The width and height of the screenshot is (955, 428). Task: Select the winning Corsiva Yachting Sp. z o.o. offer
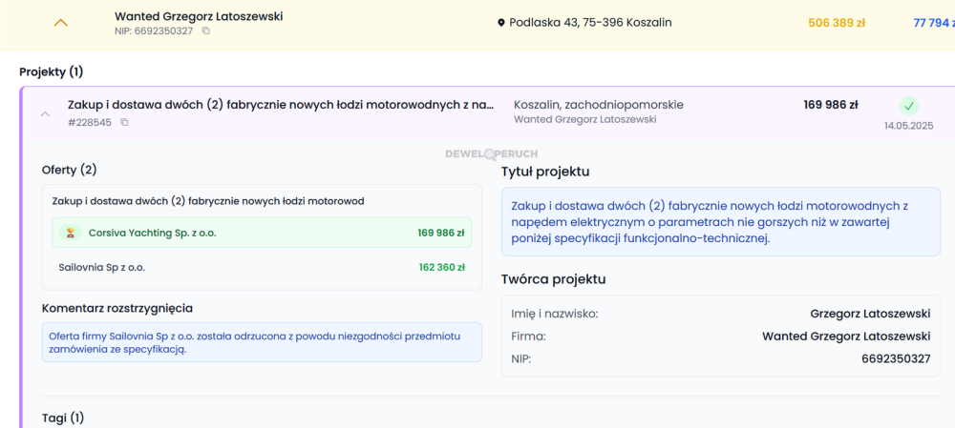point(261,233)
